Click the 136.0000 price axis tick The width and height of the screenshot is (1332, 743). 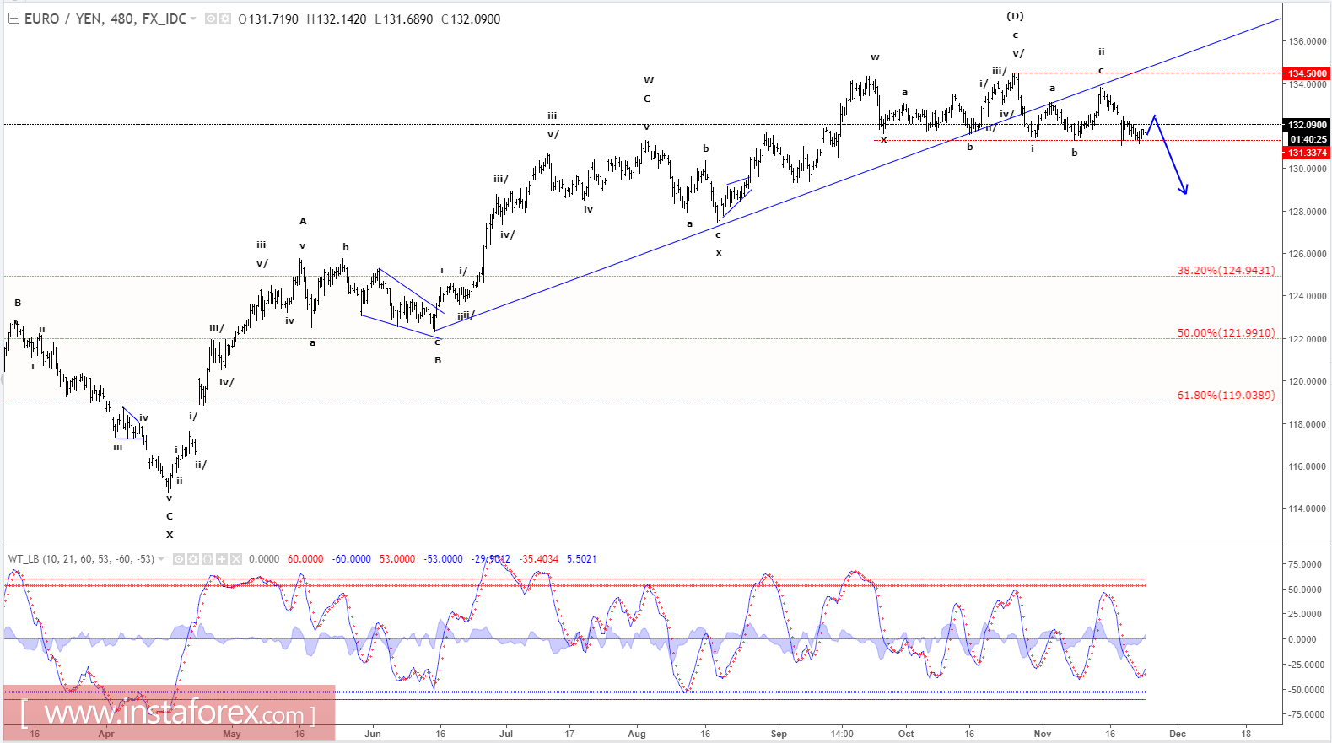[x=1308, y=41]
